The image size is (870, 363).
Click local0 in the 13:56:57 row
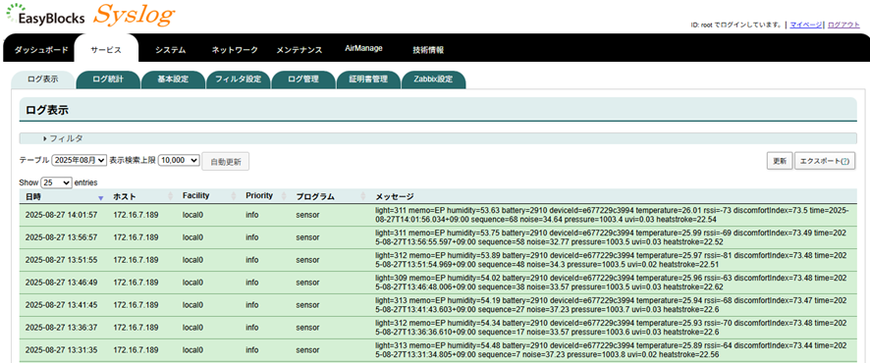coord(192,237)
